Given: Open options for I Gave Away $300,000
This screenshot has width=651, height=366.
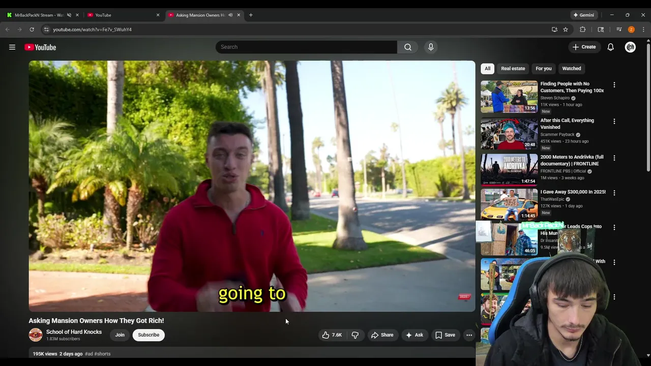Looking at the screenshot, I should (x=614, y=193).
